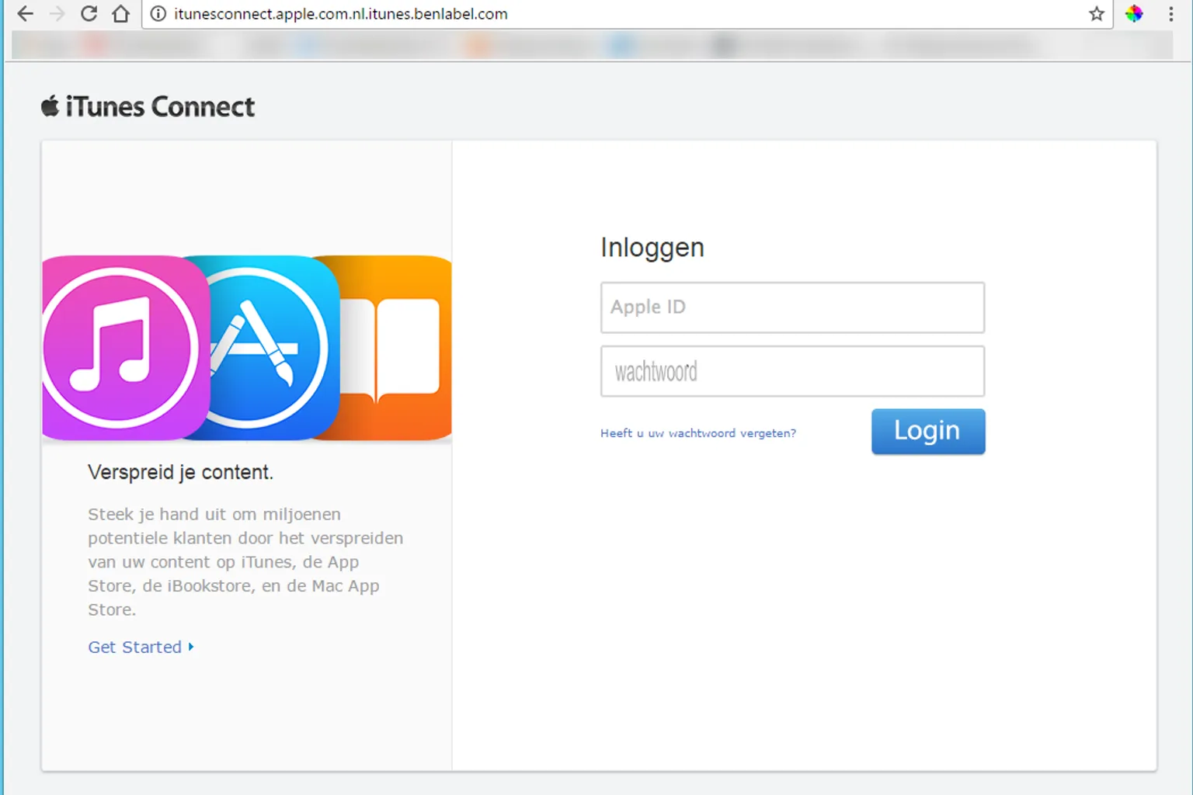1193x795 pixels.
Task: Click into the Apple ID field
Action: click(x=792, y=307)
